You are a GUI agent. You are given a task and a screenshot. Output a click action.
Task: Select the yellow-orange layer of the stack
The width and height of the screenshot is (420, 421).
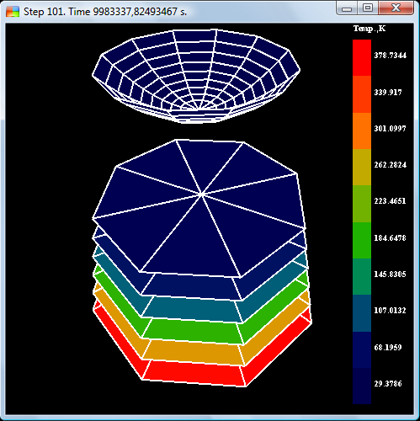coord(194,353)
